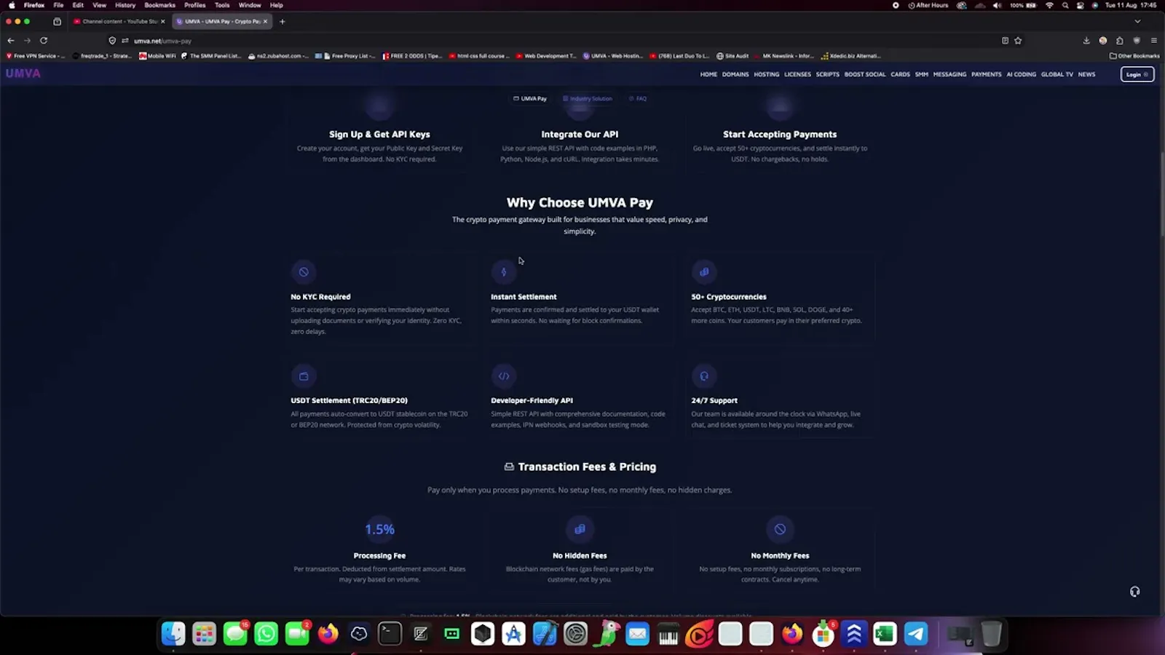
Task: Open the Apple menu
Action: (x=12, y=5)
